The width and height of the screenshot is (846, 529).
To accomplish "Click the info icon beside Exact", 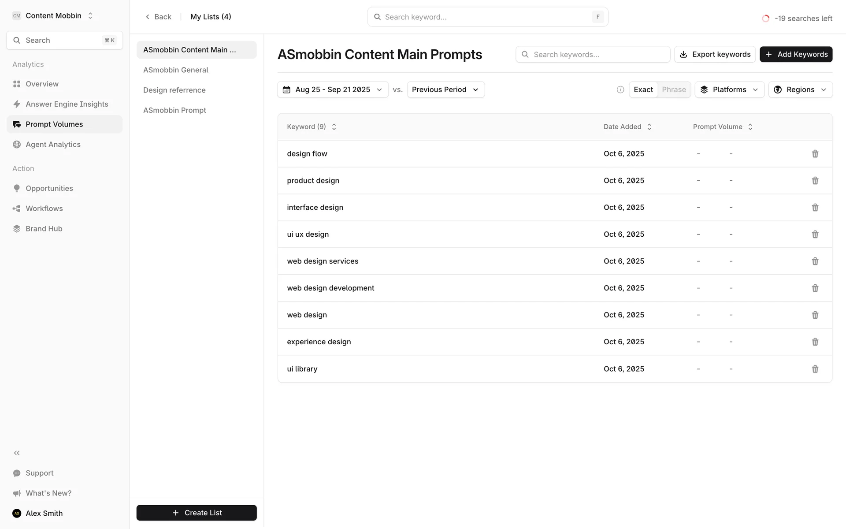I will tap(620, 90).
